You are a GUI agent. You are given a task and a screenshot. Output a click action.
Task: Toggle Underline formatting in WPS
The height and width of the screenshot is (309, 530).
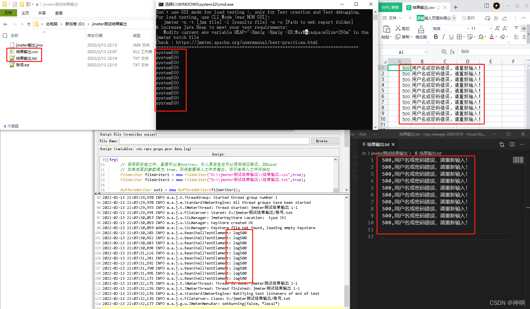(451, 37)
